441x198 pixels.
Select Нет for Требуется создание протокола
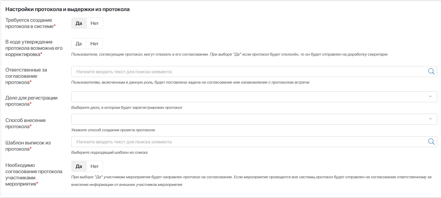click(95, 23)
